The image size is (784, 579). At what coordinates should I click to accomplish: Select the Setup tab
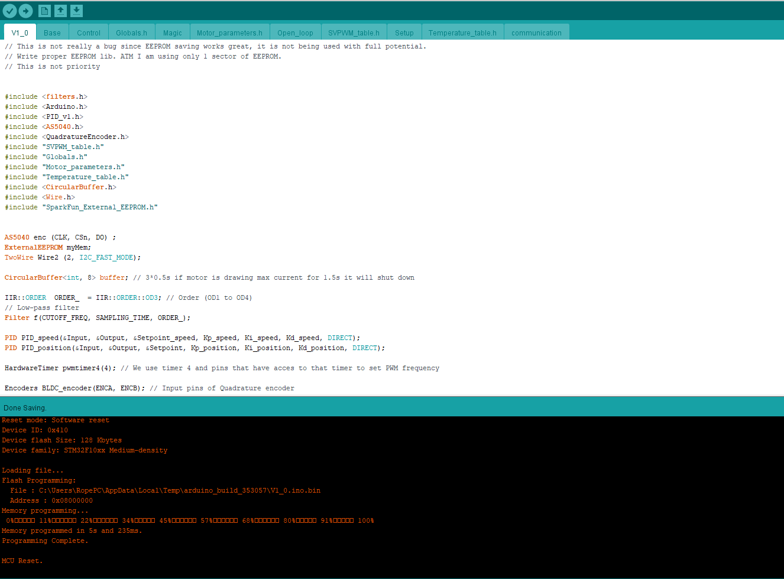pos(404,33)
